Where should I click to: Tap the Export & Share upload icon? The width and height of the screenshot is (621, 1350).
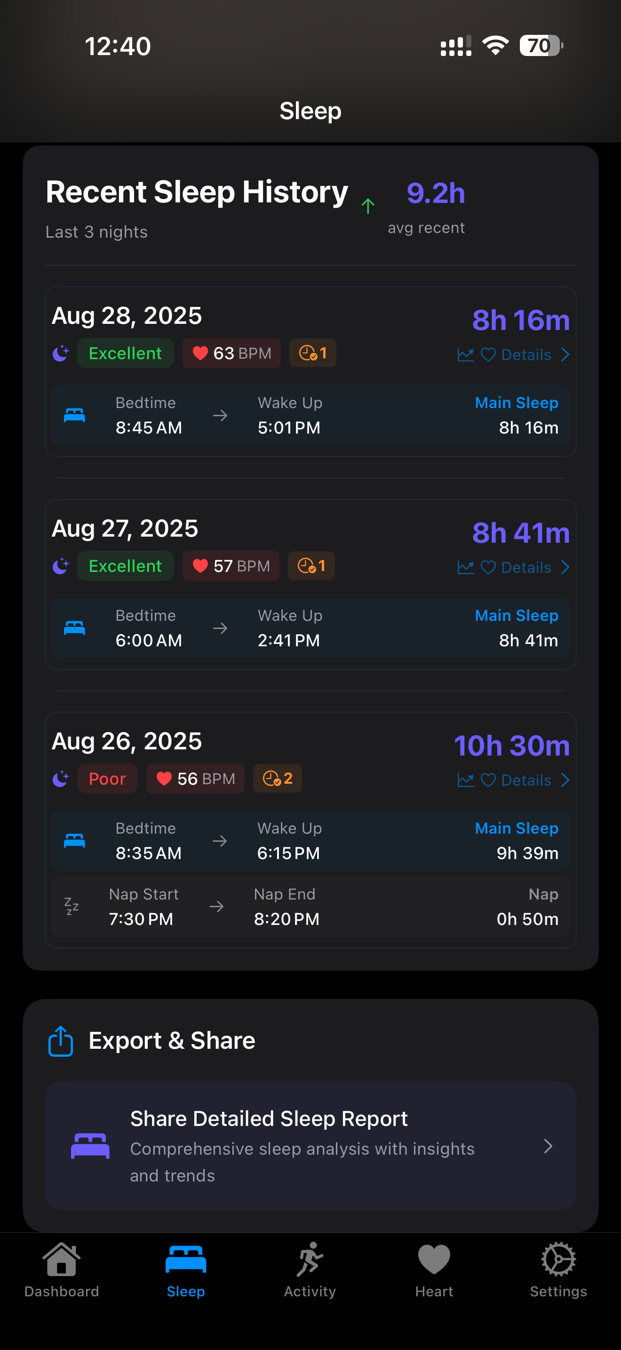[x=60, y=1041]
